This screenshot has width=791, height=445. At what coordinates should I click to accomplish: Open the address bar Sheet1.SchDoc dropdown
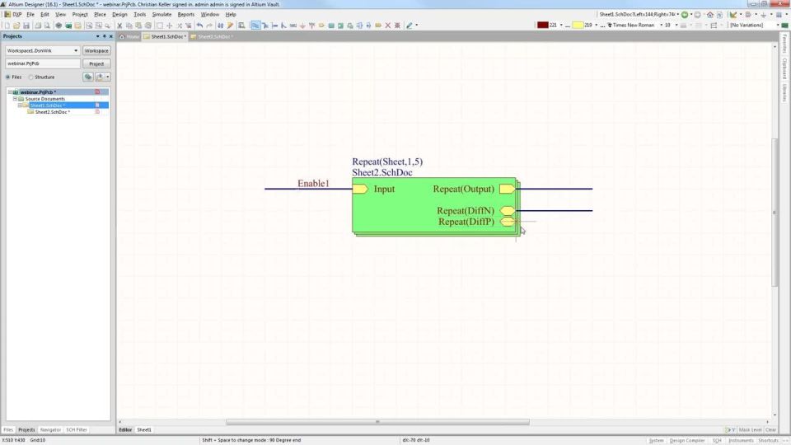coord(677,15)
